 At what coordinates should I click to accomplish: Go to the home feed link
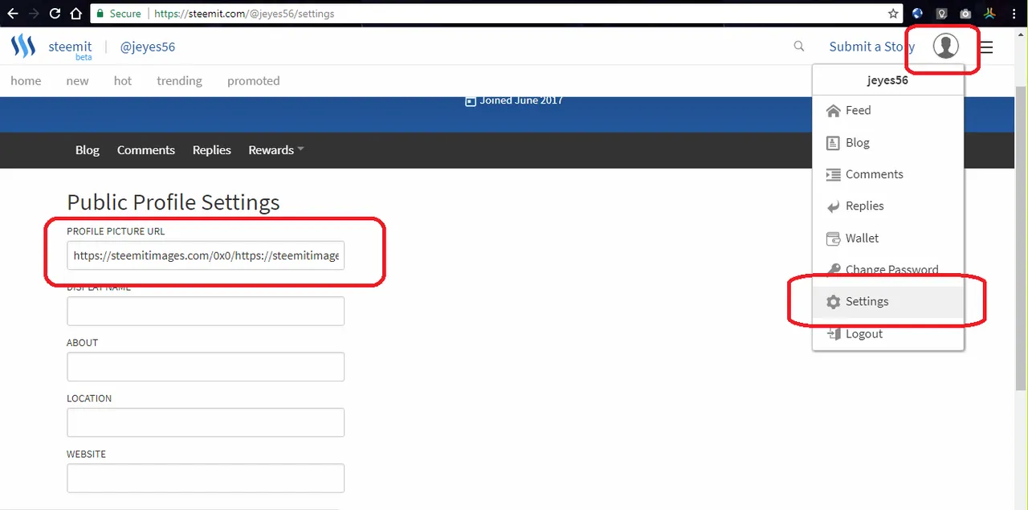tap(26, 80)
